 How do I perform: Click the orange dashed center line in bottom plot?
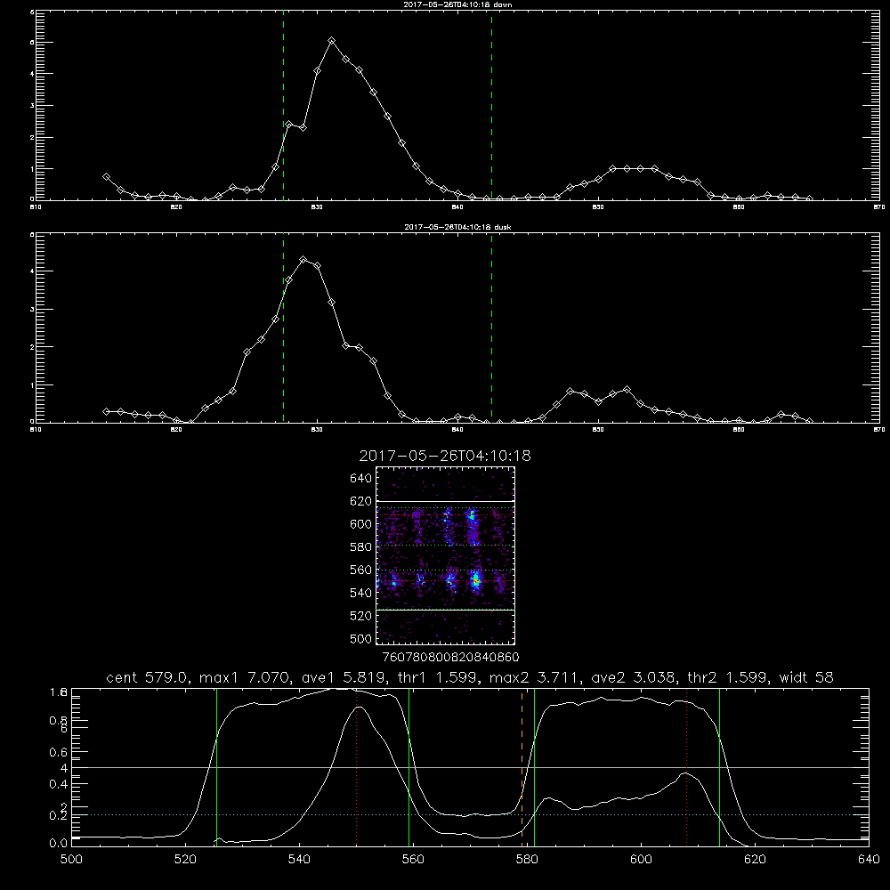click(522, 767)
